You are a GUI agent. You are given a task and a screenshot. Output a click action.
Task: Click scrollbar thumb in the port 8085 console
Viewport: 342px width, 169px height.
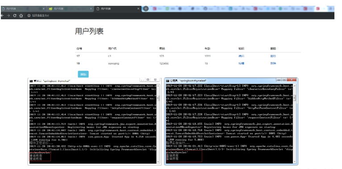coord(295,98)
